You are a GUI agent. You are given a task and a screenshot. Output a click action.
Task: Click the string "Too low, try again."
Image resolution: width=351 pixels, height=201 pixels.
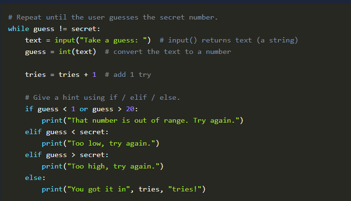click(x=112, y=143)
